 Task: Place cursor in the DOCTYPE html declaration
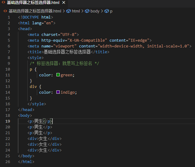pyautogui.click(x=36, y=17)
